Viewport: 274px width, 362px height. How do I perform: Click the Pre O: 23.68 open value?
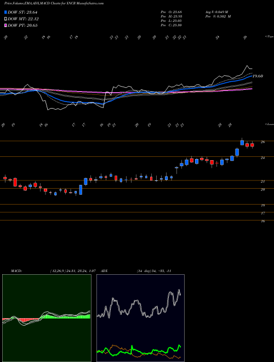172,12
